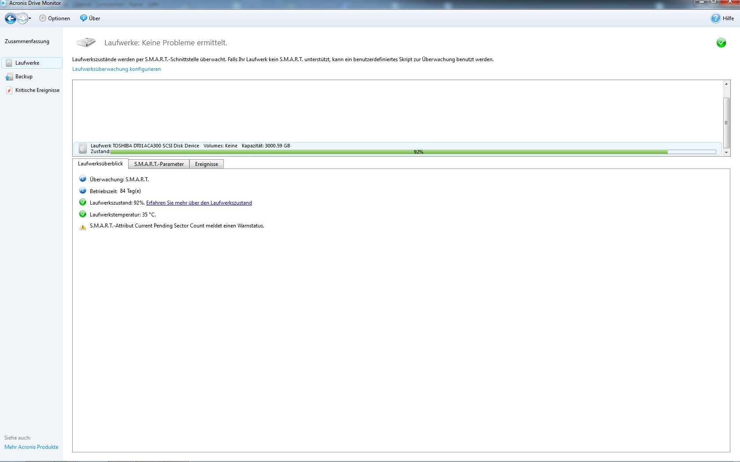
Task: Click the Acronis Drive Monitor title icon
Action: coord(4,3)
